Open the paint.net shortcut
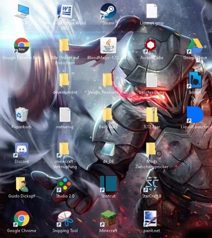Viewport: 212px width, 238px height. pos(151,219)
